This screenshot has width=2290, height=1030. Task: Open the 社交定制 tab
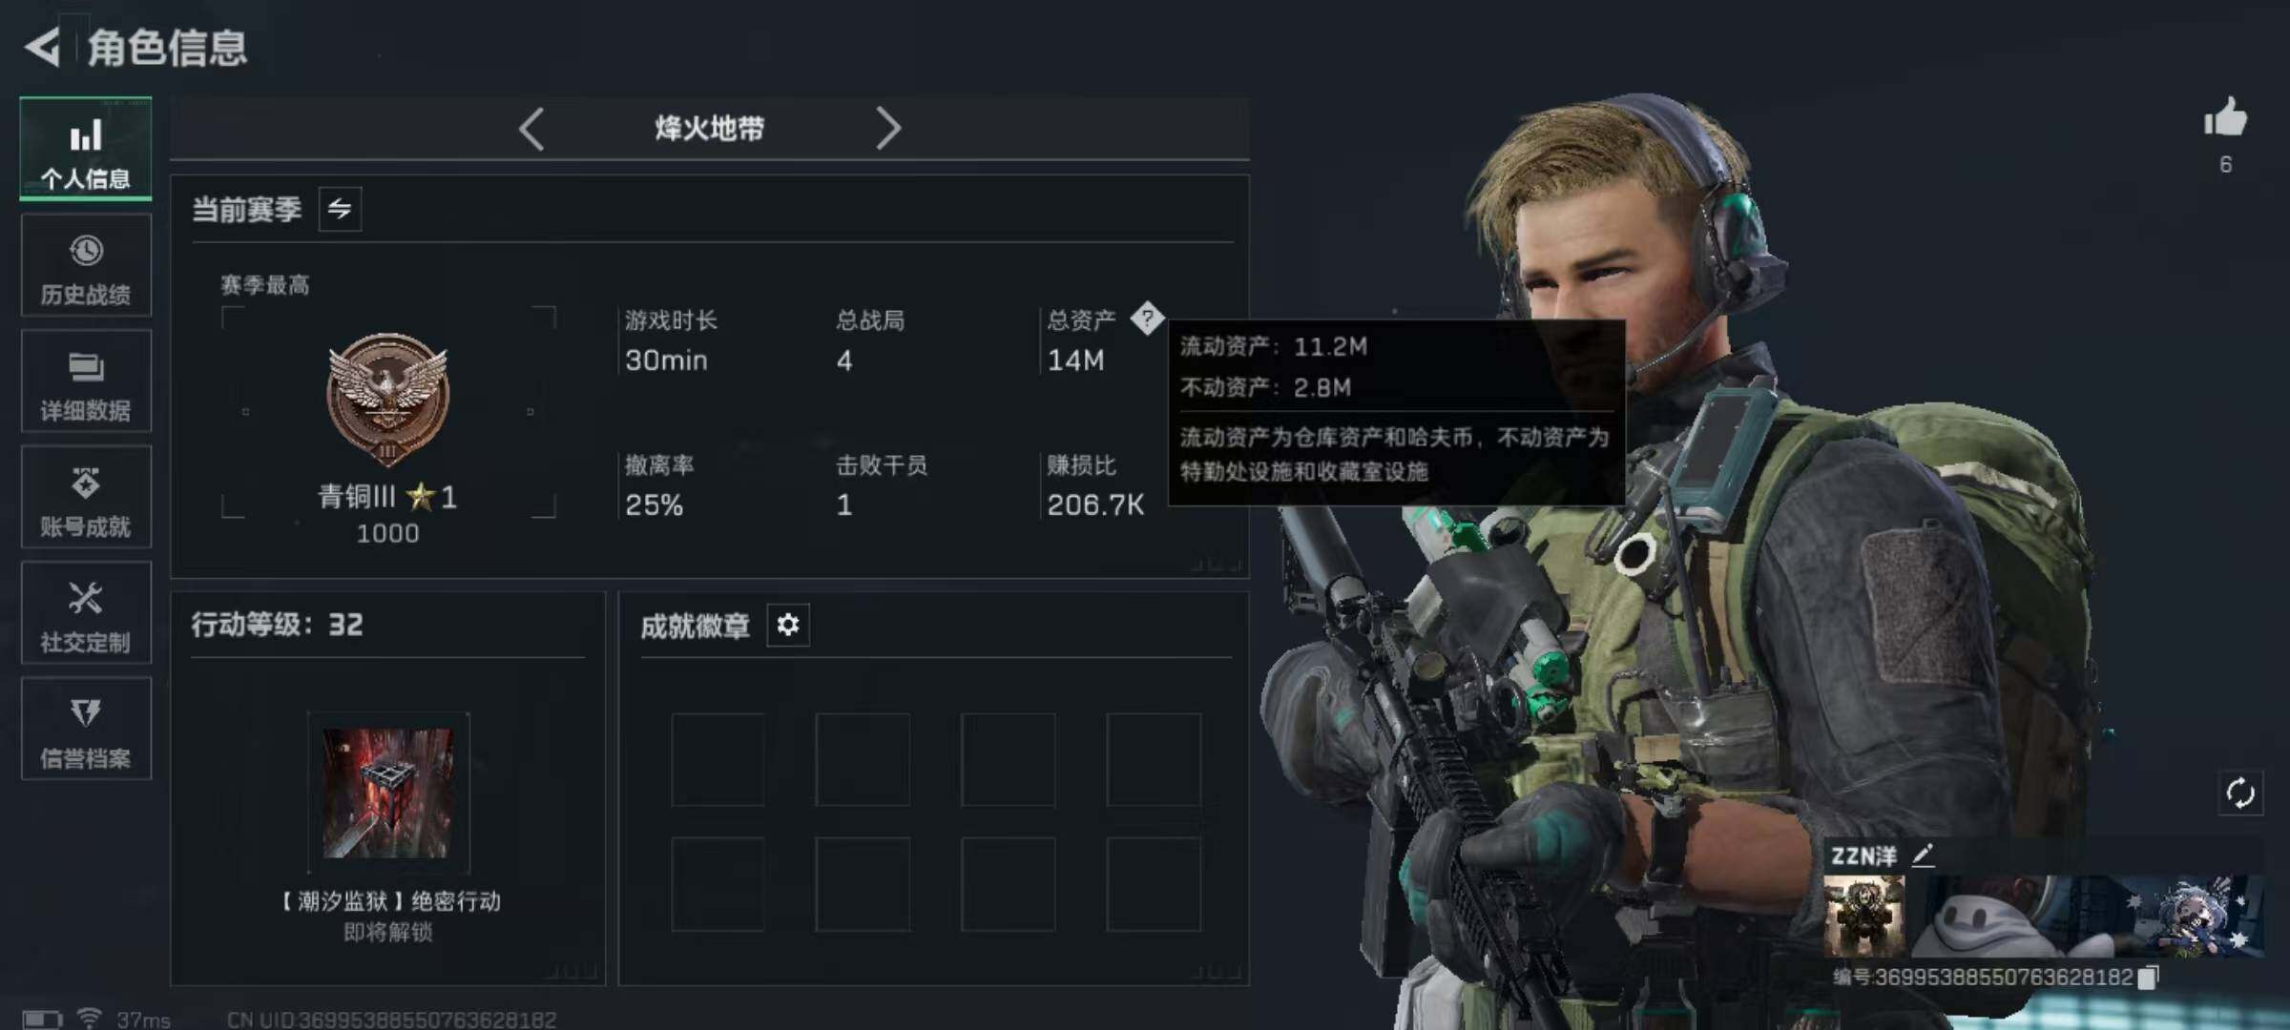[86, 613]
